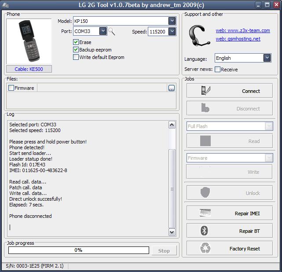Click the log scrollbar thumb
Viewport: 282px width, 272px height.
click(x=172, y=189)
